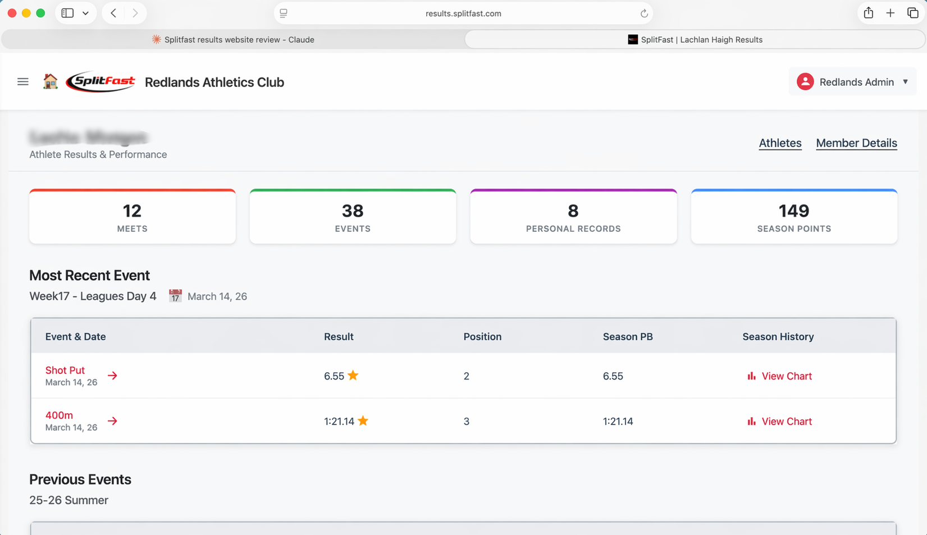
Task: Open the Athletes page
Action: point(780,143)
